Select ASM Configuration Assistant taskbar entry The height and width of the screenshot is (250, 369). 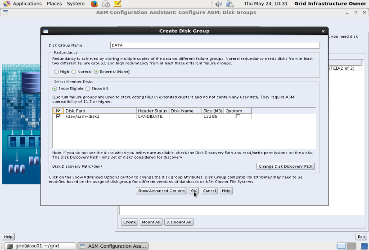(113, 246)
